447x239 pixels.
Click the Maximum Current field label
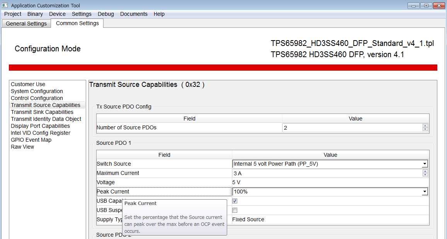tap(118, 173)
